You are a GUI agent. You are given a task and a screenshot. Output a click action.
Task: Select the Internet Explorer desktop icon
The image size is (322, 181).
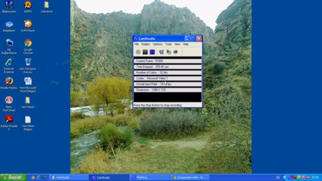click(x=9, y=66)
